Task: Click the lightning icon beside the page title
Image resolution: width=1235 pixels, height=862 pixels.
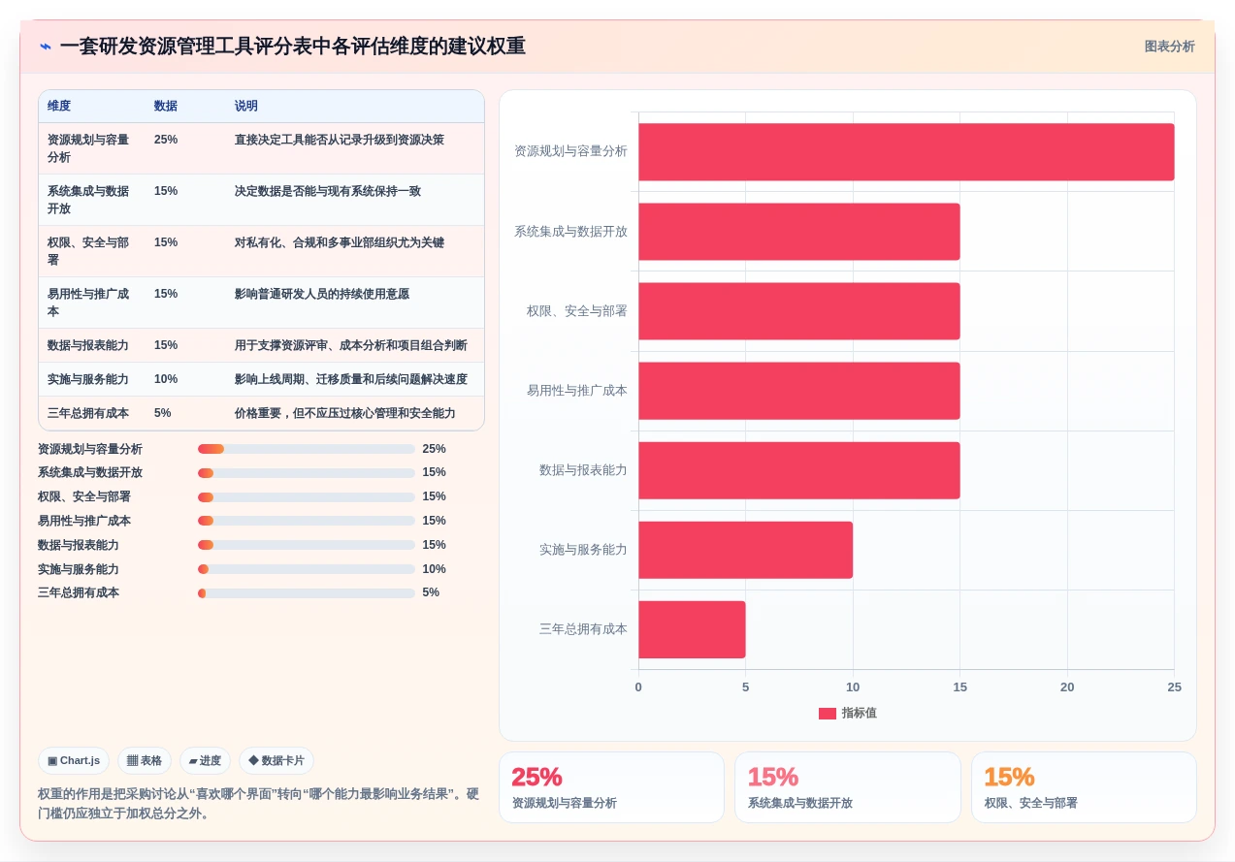Action: coord(46,47)
